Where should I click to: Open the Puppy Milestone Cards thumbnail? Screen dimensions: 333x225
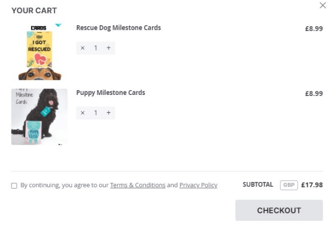(x=39, y=116)
